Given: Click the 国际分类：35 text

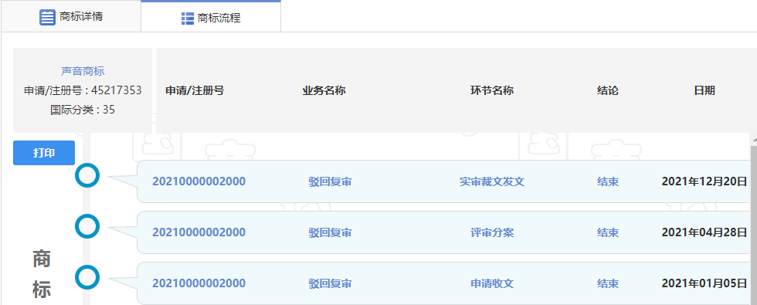Looking at the screenshot, I should [83, 110].
